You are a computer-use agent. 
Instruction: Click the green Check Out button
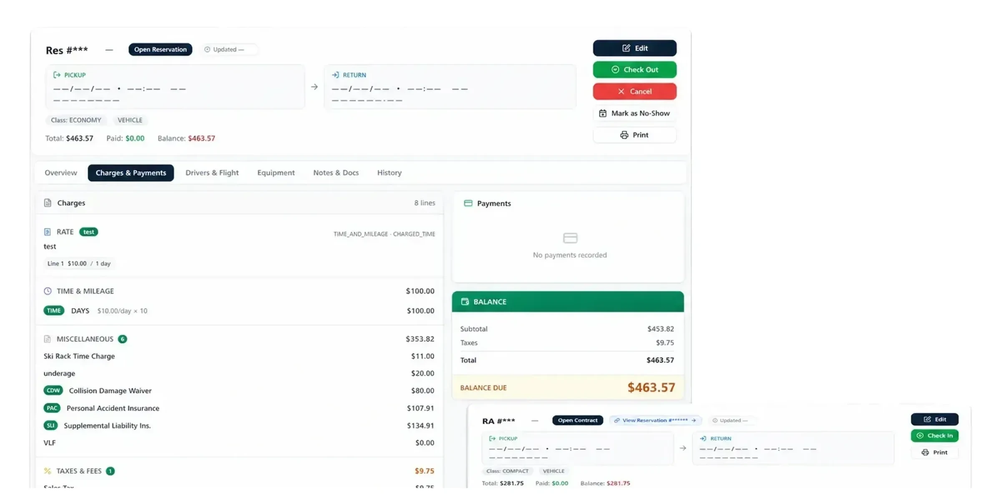(634, 70)
